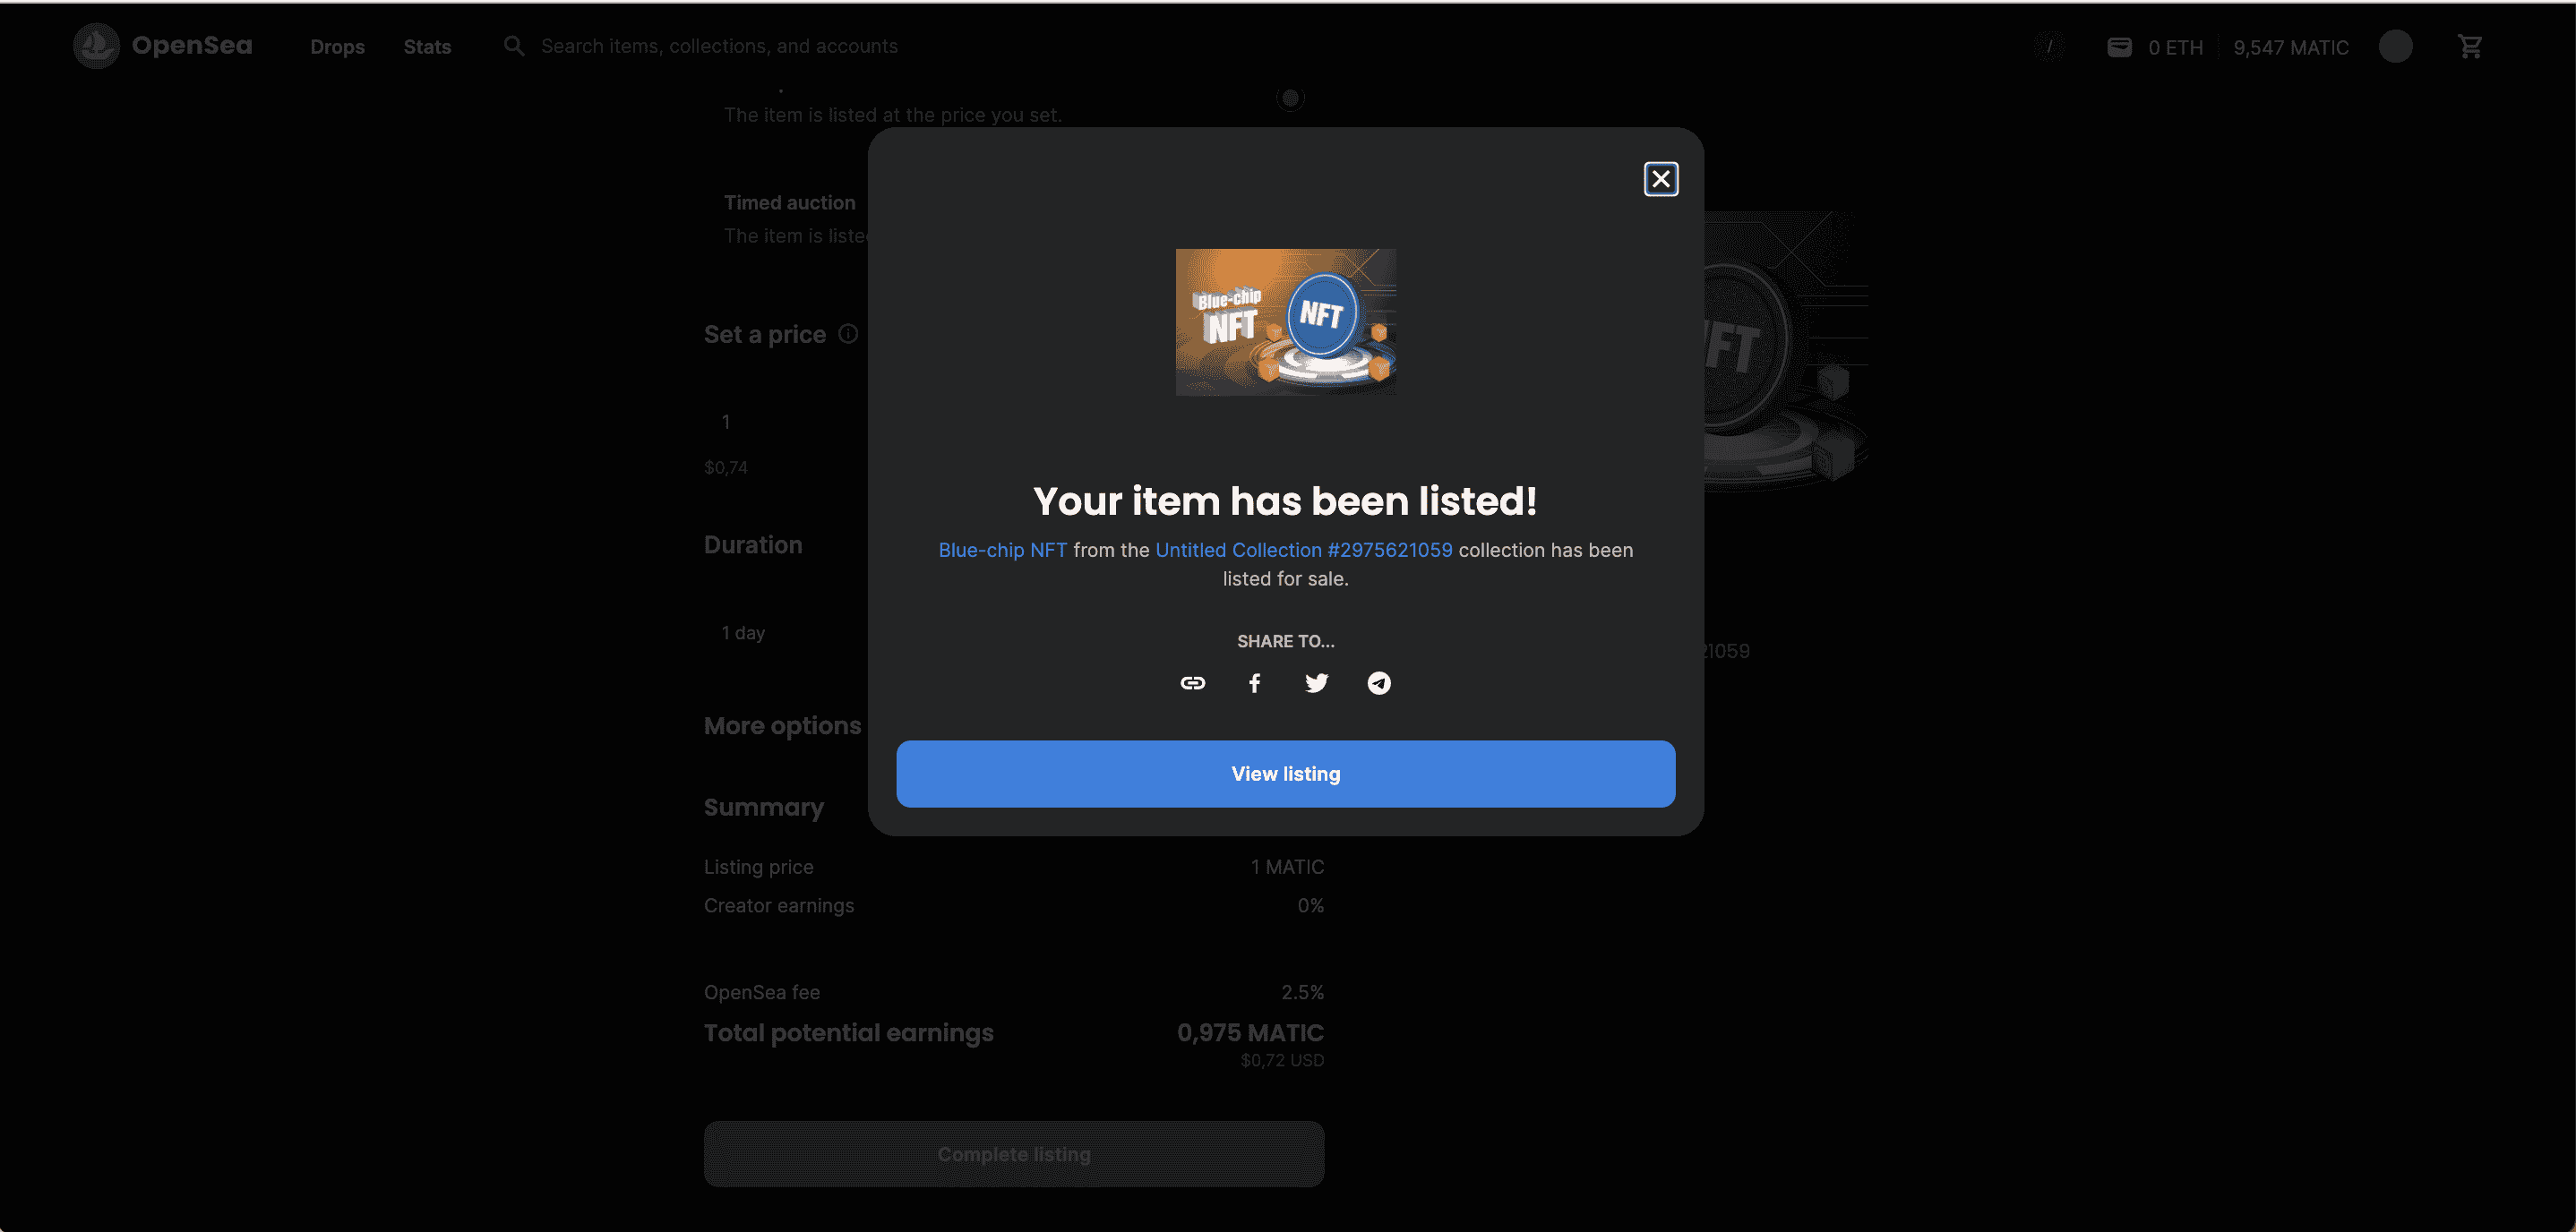The image size is (2576, 1232).
Task: Click the search items input field
Action: [719, 46]
